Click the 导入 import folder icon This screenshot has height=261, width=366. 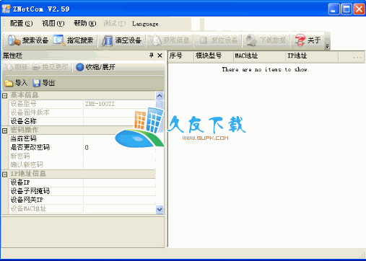pyautogui.click(x=9, y=83)
